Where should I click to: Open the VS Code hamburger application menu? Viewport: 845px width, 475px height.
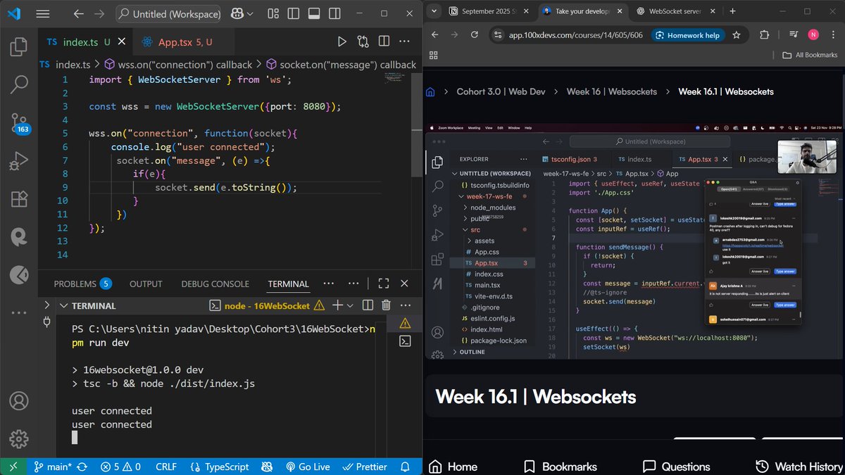pos(42,13)
